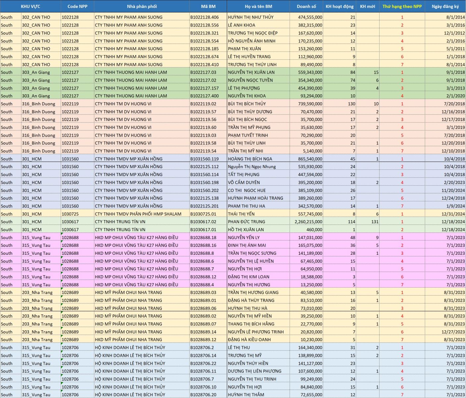Click the Nhà phân phối header cell
Screen dimensions: 466x398
click(x=142, y=6)
